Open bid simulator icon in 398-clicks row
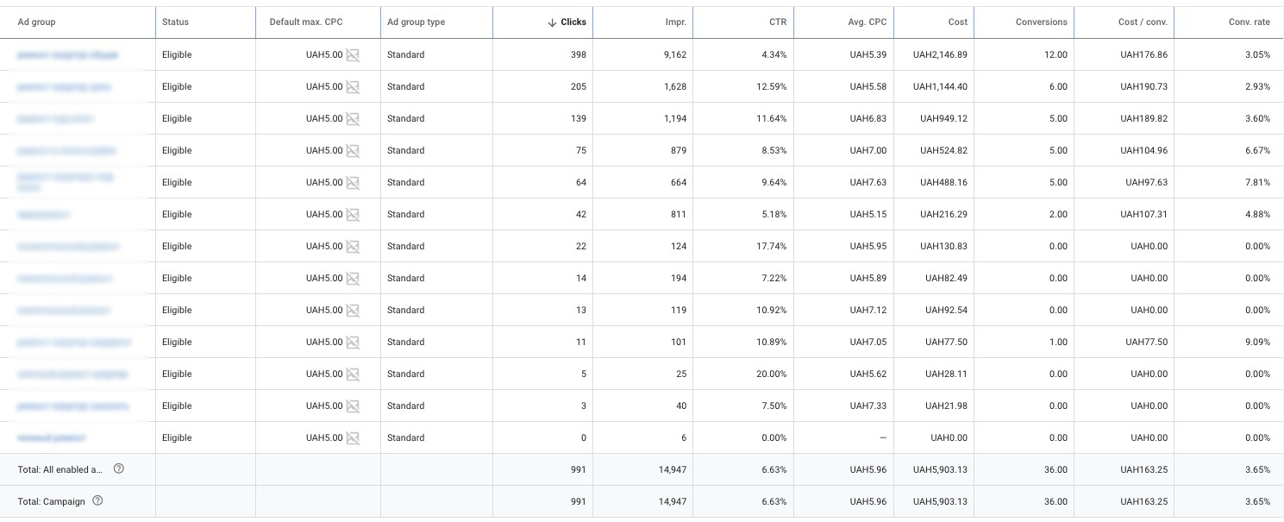1284x522 pixels. 353,55
